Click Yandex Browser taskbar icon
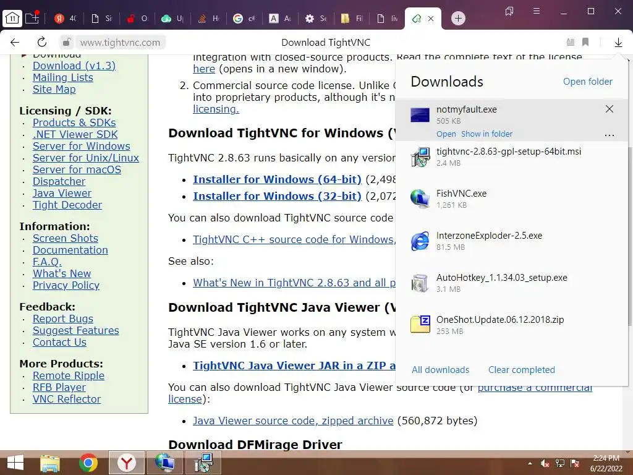This screenshot has width=633, height=475. tap(126, 463)
